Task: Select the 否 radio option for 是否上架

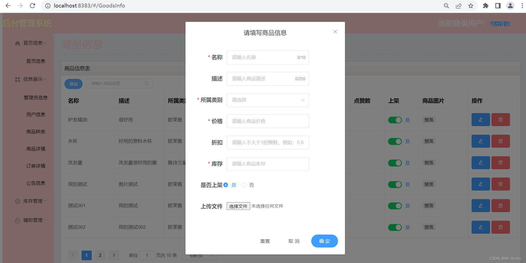Action: 243,185
